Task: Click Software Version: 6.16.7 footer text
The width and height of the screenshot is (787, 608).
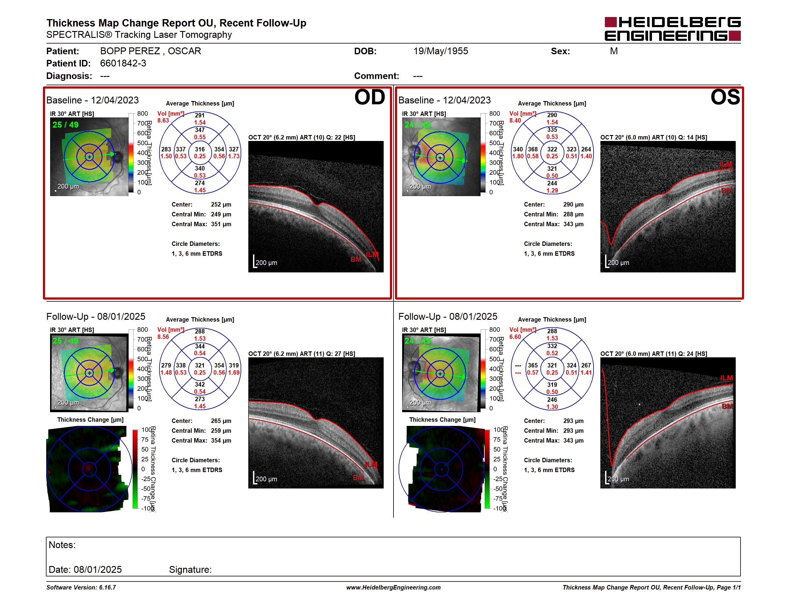Action: [x=81, y=587]
